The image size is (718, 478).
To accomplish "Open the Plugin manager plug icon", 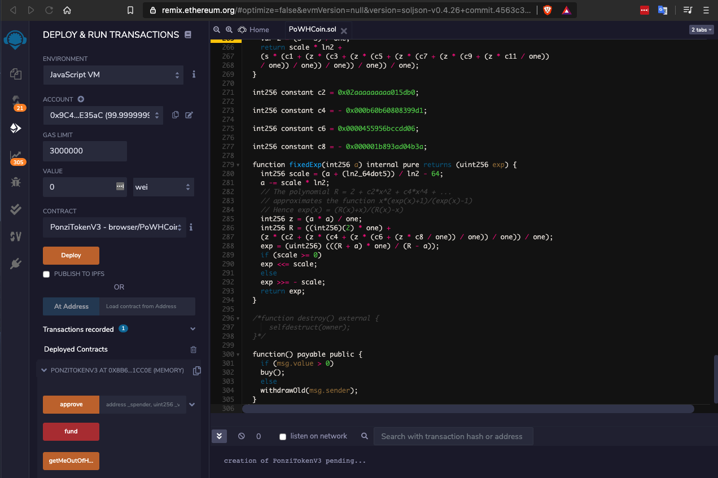I will [16, 264].
